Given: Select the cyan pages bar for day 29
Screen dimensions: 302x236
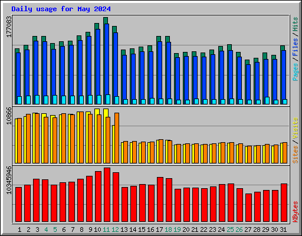Looking at the screenshot, I should click(x=267, y=100).
